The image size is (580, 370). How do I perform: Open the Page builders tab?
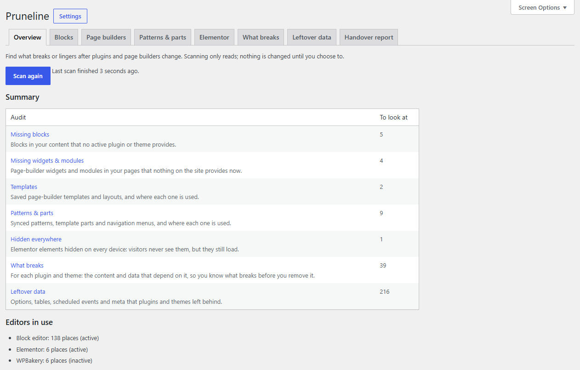click(106, 37)
